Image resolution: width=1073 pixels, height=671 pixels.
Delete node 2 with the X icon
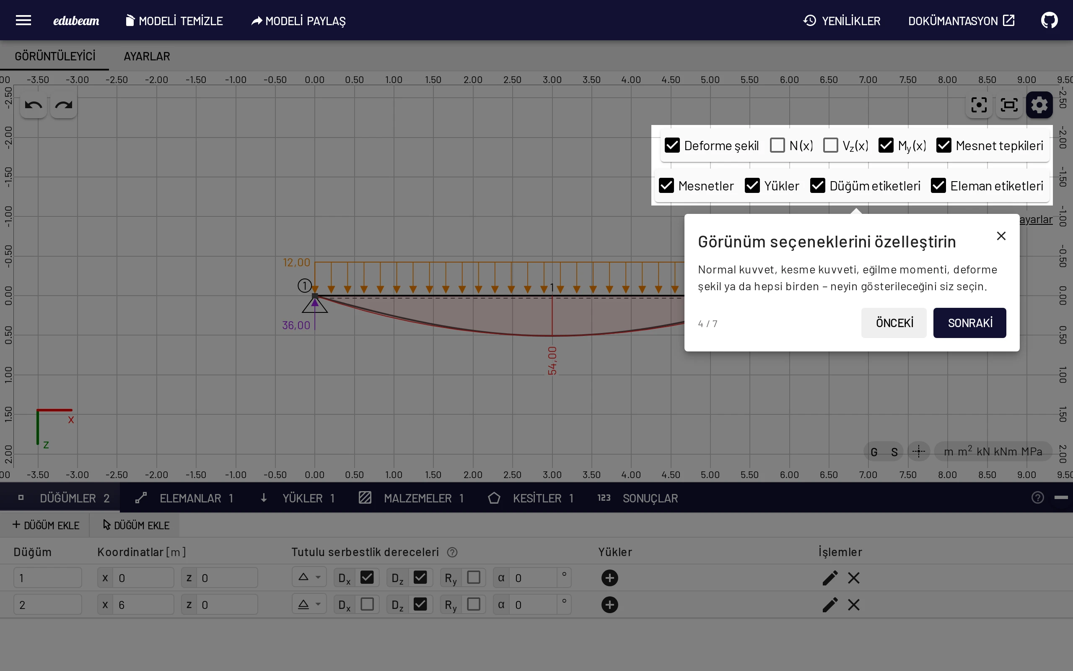point(853,604)
